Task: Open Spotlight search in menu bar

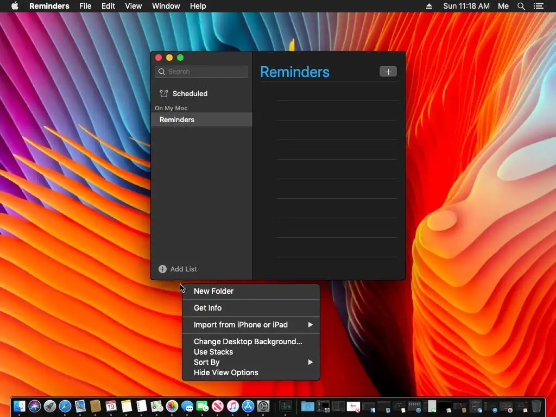Action: 521,6
